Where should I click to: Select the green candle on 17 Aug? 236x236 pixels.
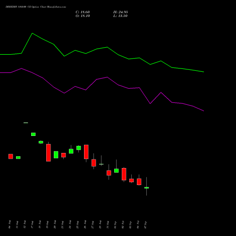(x=34, y=134)
